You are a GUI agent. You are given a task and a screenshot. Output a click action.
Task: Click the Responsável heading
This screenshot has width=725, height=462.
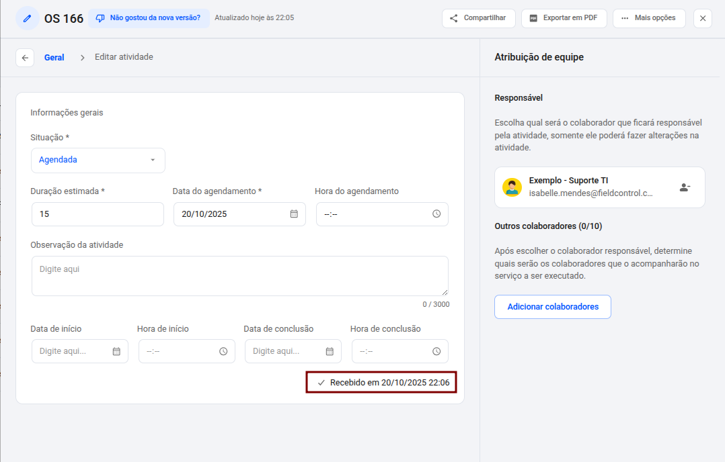[519, 98]
